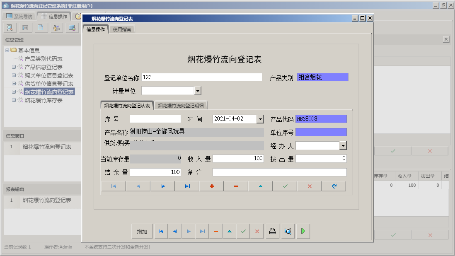The image size is (455, 256).
Task: Delete record with minus in bottom toolbar
Action: 216,232
